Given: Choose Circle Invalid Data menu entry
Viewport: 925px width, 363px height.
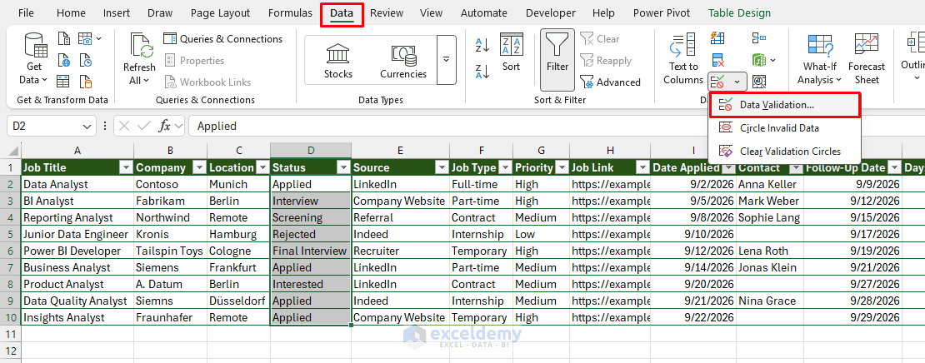Looking at the screenshot, I should click(784, 128).
